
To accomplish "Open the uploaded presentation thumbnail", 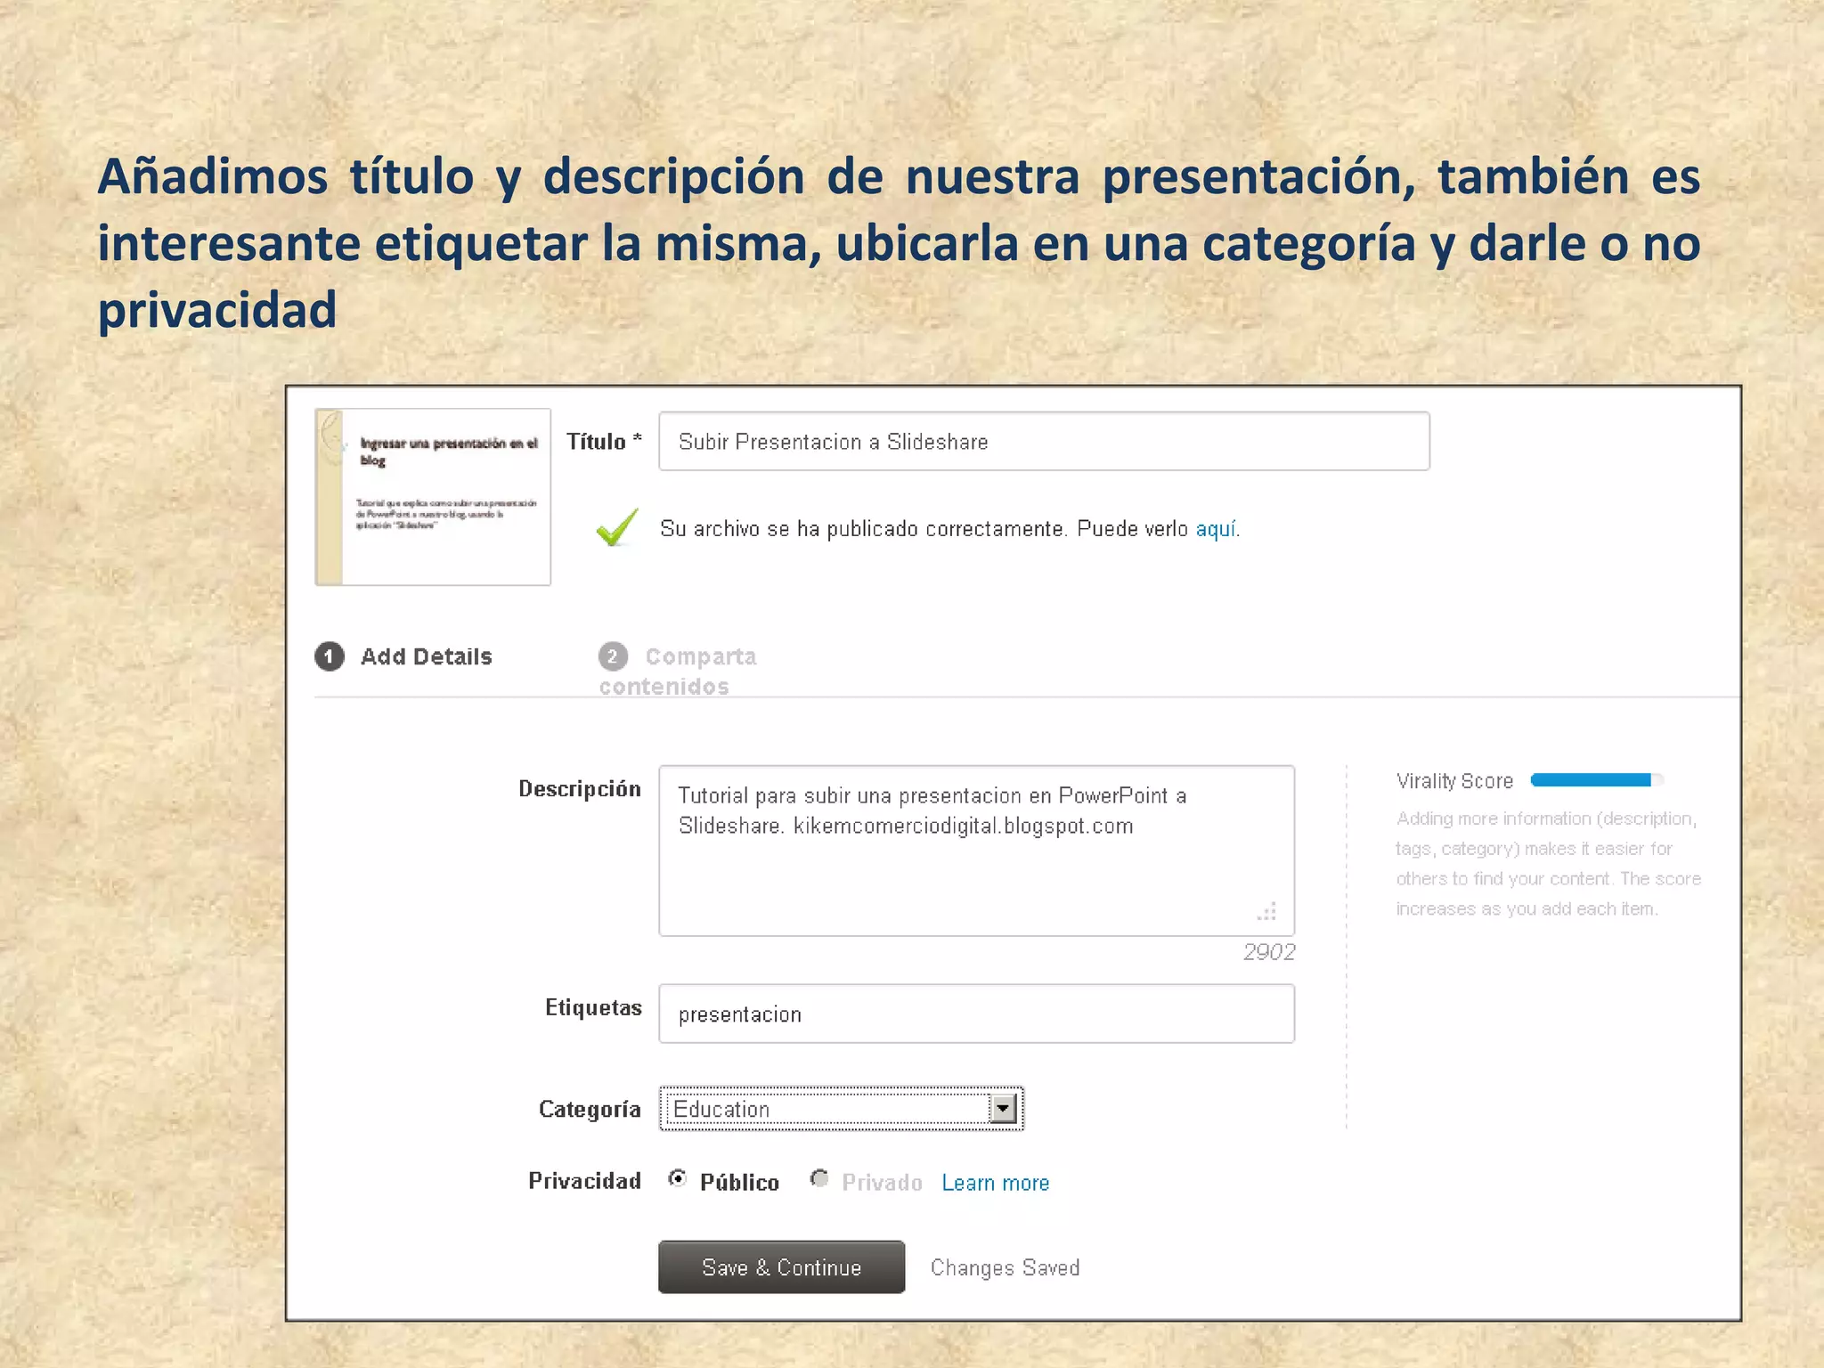I will click(433, 497).
